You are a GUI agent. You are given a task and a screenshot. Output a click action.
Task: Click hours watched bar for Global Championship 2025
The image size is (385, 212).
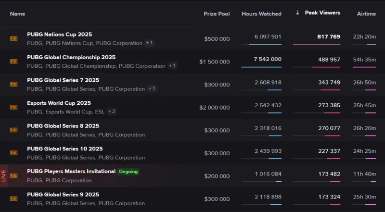pyautogui.click(x=261, y=67)
